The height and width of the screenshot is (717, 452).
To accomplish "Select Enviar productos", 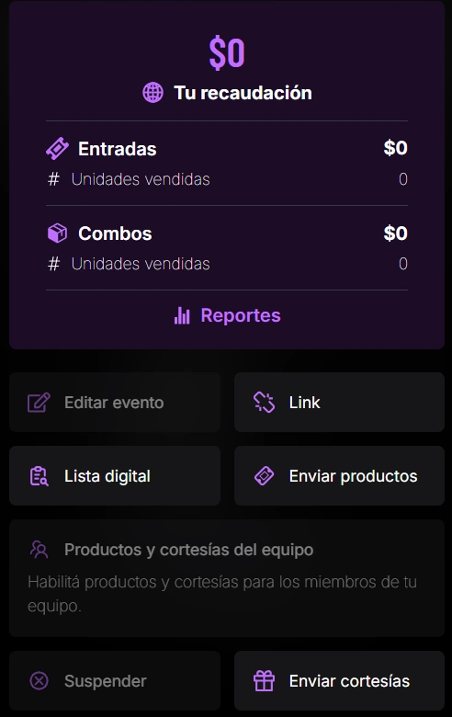I will [340, 476].
